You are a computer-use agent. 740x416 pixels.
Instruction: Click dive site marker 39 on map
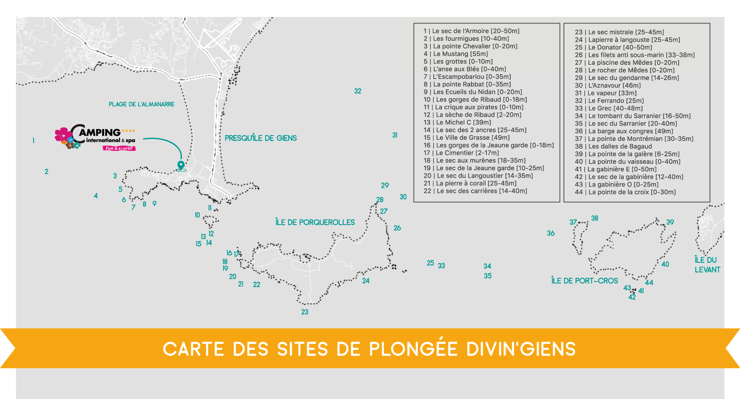670,222
